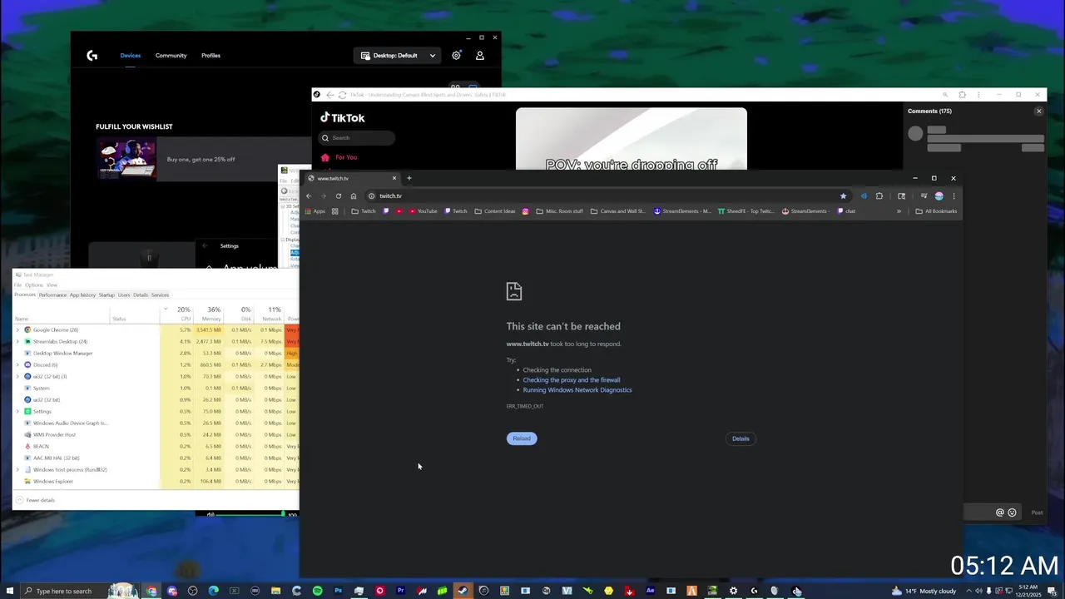This screenshot has height=599, width=1065.
Task: Open Spotify from the taskbar
Action: (x=318, y=592)
